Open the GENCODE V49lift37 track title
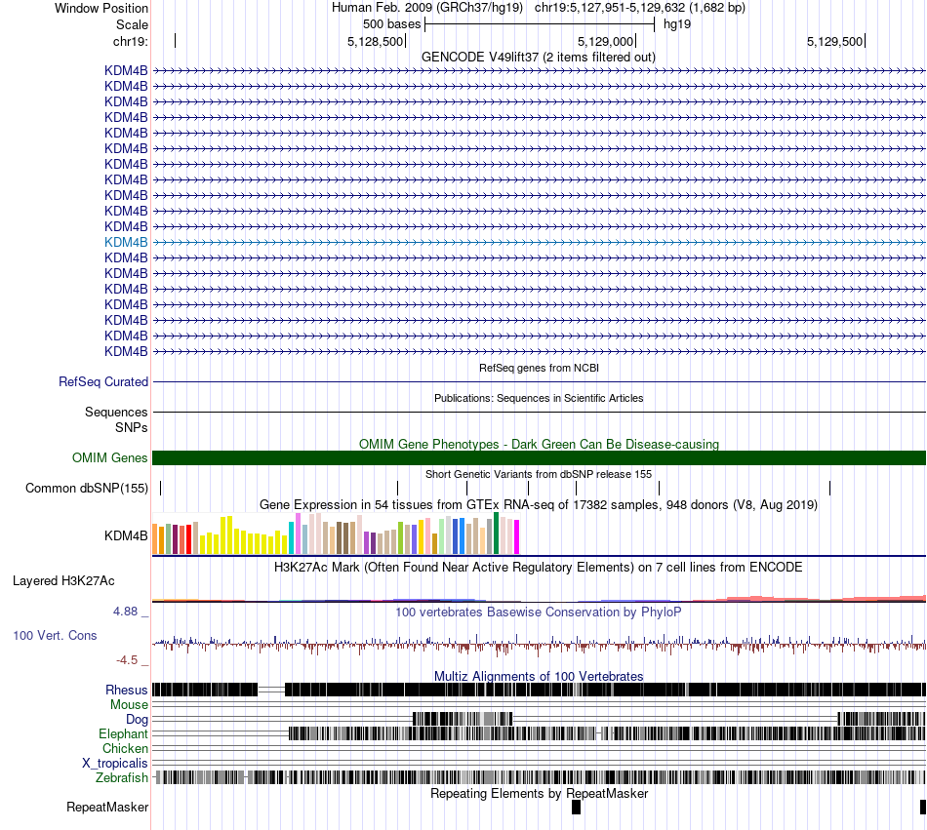The height and width of the screenshot is (830, 927). (538, 58)
